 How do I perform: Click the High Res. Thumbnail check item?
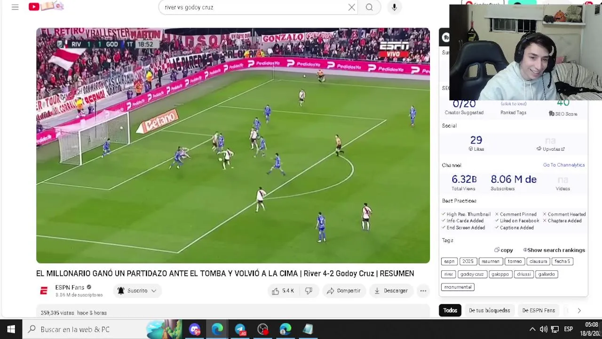466,214
